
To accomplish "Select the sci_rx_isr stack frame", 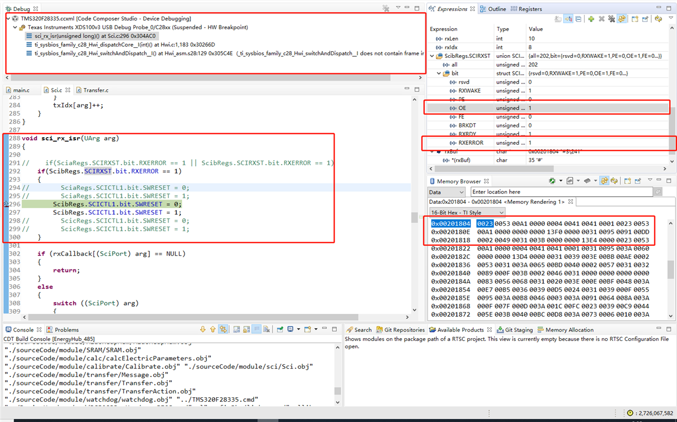I will [92, 36].
